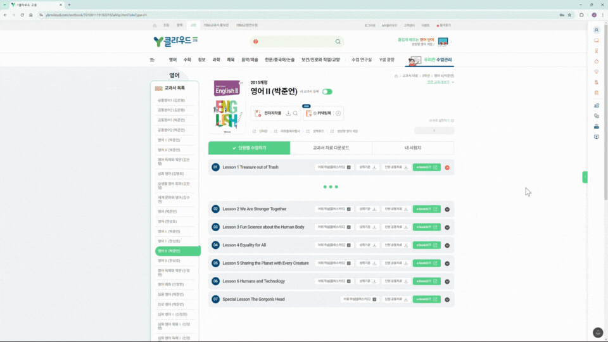Click the 전자저작물 document icon
The image size is (608, 342).
point(258,113)
